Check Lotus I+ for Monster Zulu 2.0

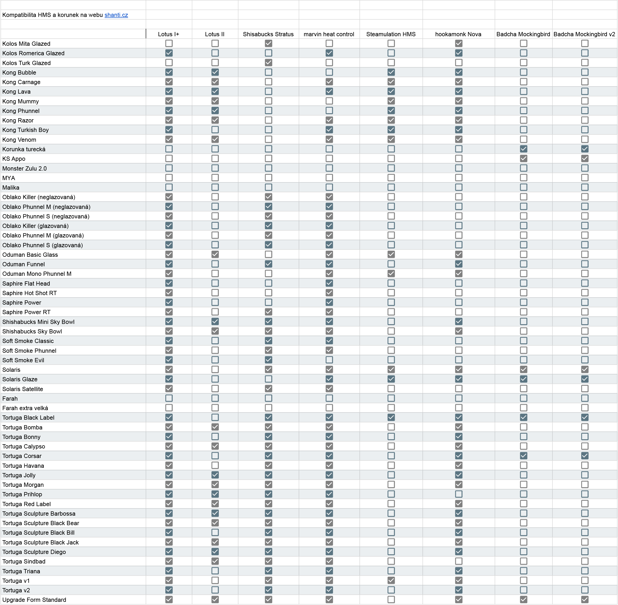tap(169, 168)
